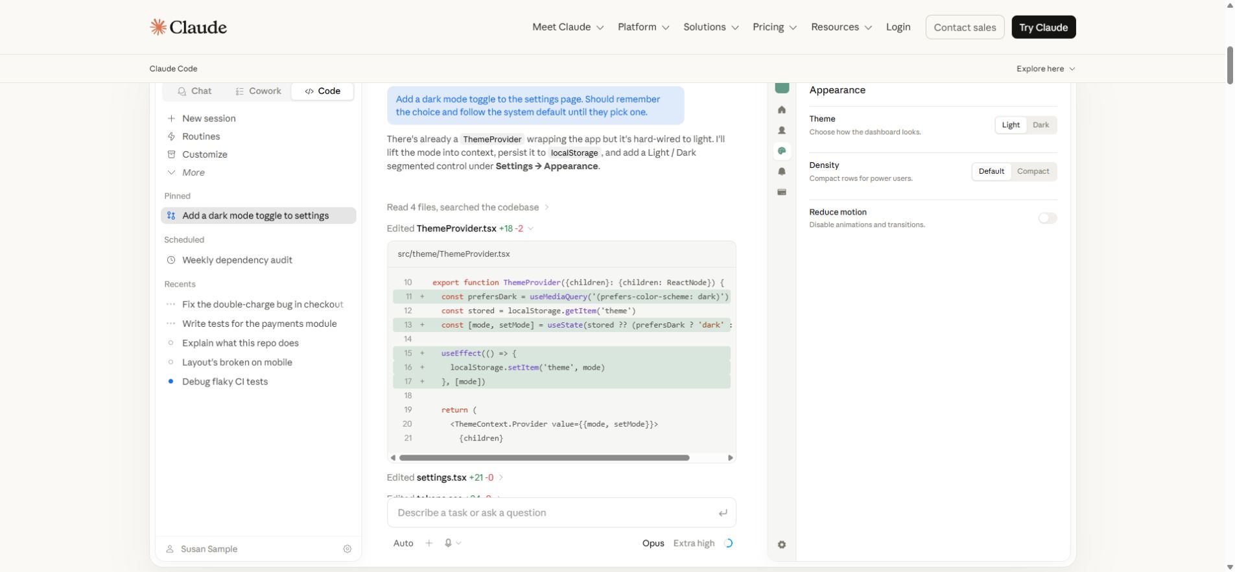Select the green appearance palette icon in the dashboard sidebar

782,151
